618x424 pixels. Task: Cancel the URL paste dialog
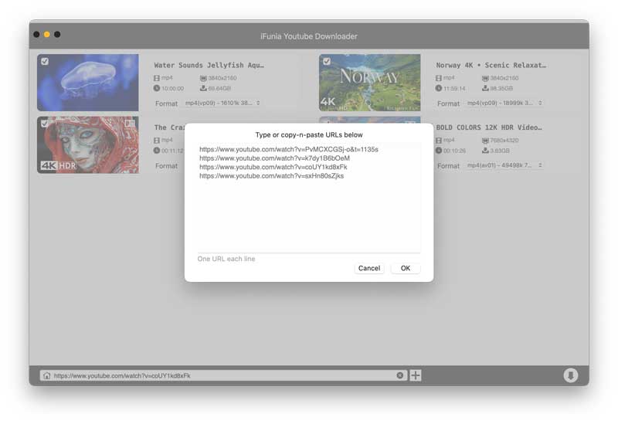pos(369,268)
